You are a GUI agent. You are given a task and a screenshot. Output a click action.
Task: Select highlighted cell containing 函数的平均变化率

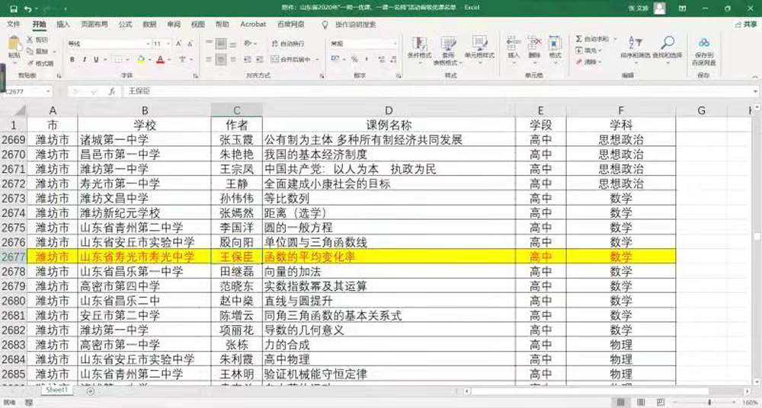coord(389,257)
